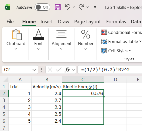Open the Formulas tab

[x=116, y=22]
